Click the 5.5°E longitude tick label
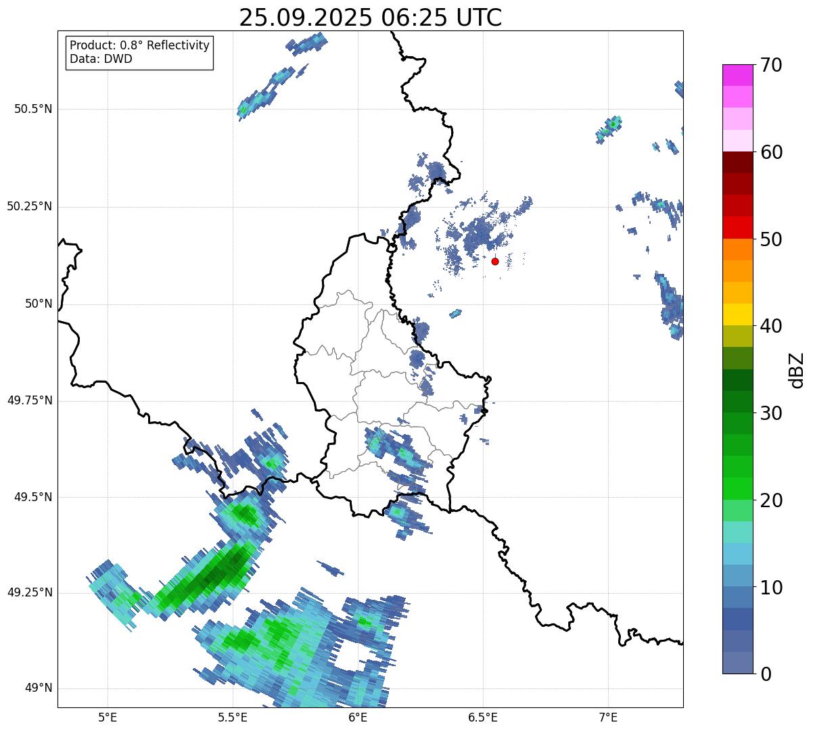This screenshot has width=813, height=731. pos(233,717)
